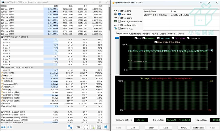Click the icon beside GPU Video Decode 0 使用率
221x131 pixels.
point(2,112)
